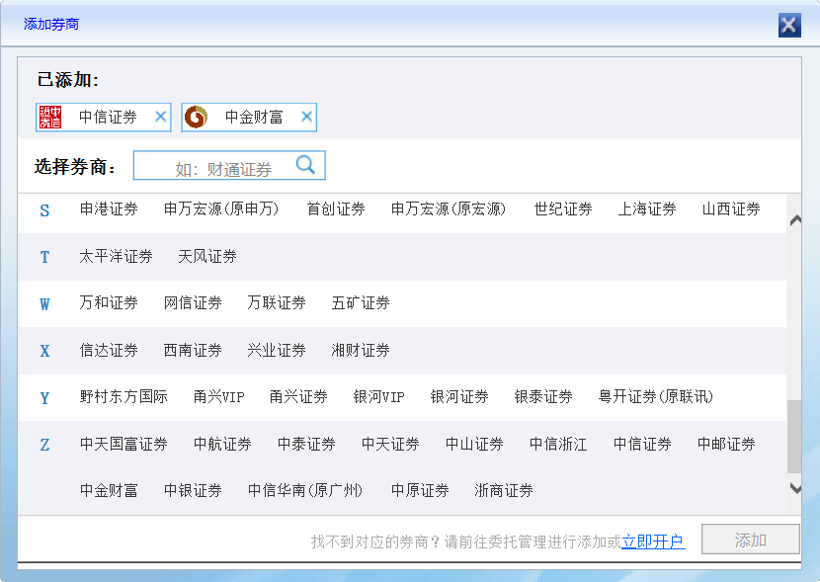Click the X letter index

(45, 351)
